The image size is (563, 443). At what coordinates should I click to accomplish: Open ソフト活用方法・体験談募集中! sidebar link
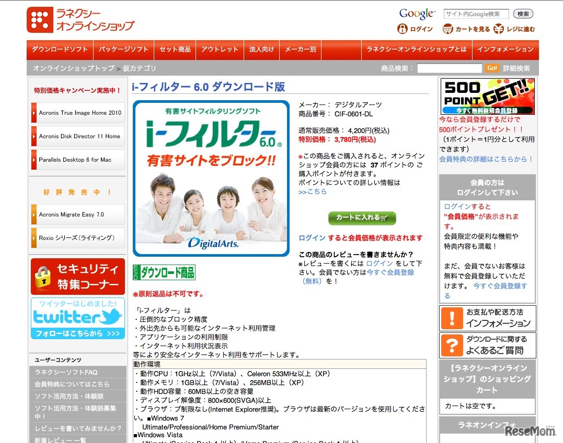click(78, 412)
